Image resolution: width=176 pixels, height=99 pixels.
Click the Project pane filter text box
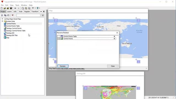point(28,15)
